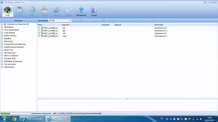Click the checklist icon in filter bar
The width and height of the screenshot is (218, 122).
tap(104, 20)
